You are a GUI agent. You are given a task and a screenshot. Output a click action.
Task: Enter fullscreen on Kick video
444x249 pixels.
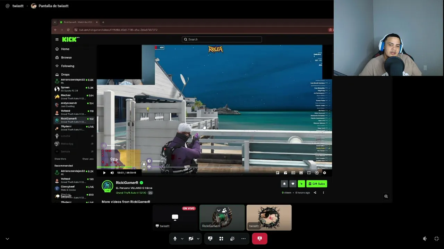[309, 173]
